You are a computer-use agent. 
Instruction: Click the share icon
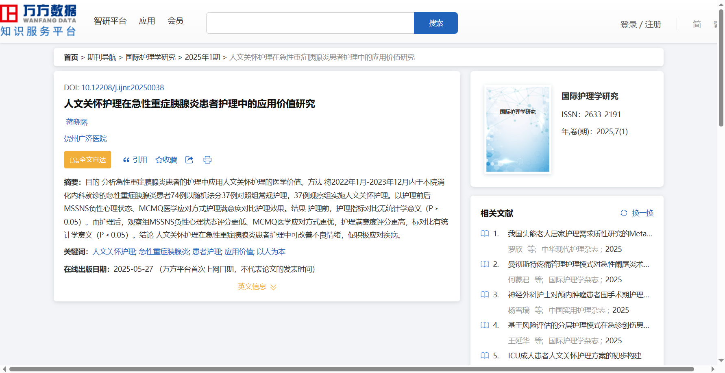point(189,160)
